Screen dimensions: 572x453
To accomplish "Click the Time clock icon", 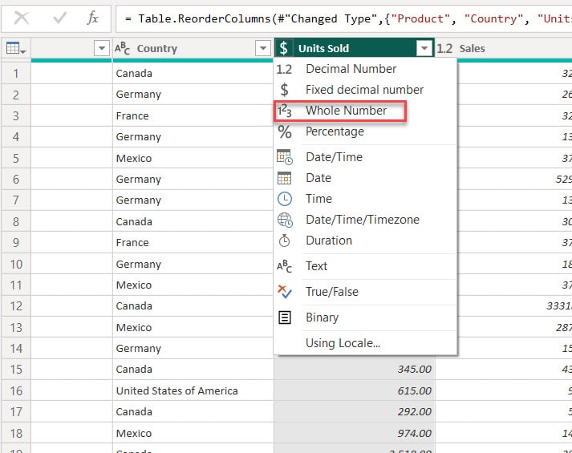I will (x=285, y=199).
